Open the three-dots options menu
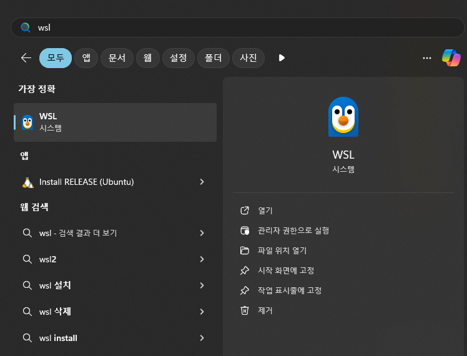This screenshot has width=467, height=356. point(427,58)
